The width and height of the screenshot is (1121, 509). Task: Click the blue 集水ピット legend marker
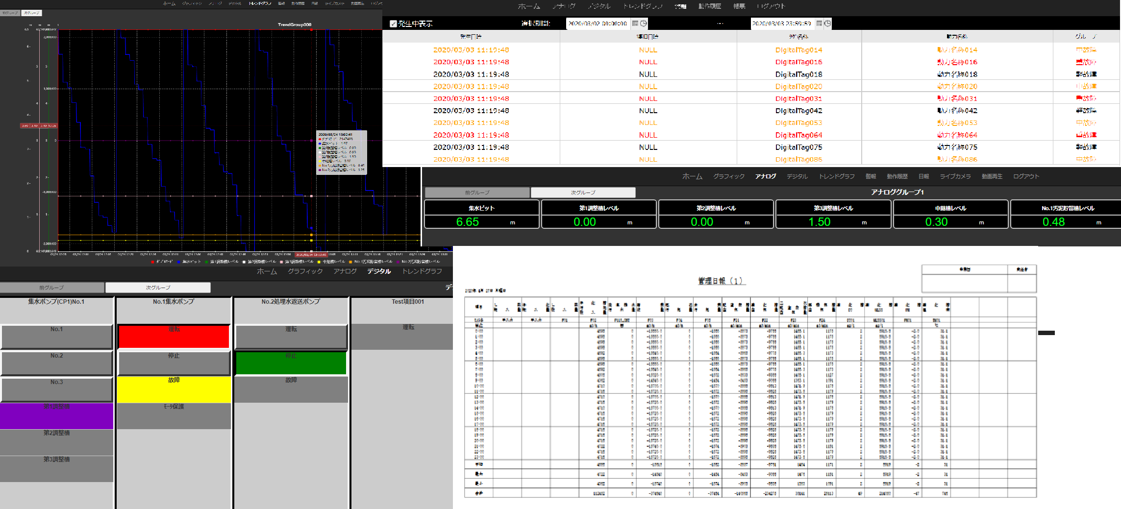click(x=179, y=262)
